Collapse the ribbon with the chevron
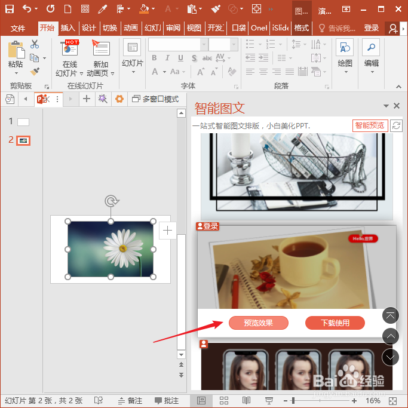The width and height of the screenshot is (408, 408). 398,87
